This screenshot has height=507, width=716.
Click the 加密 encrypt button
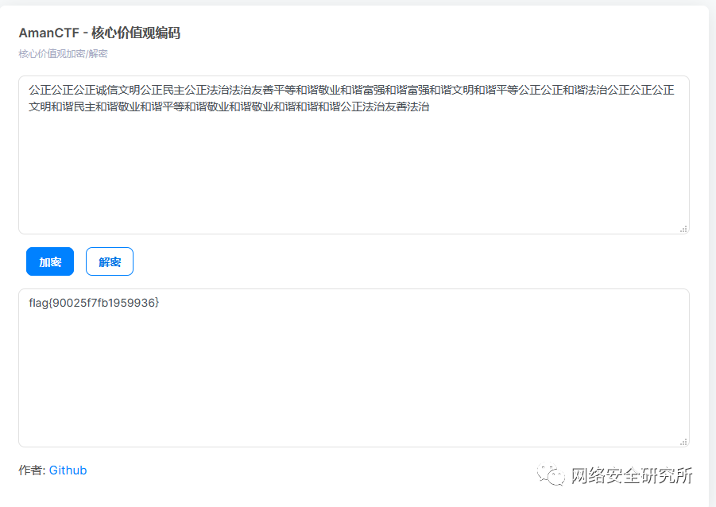pos(50,261)
